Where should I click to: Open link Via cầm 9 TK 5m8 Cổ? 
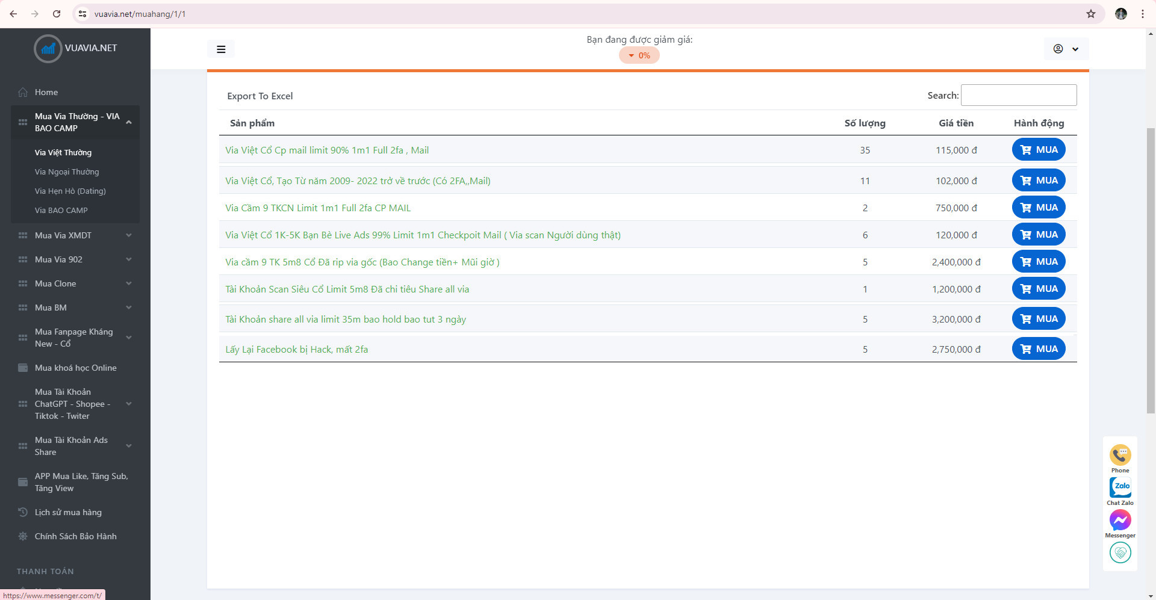(x=362, y=262)
